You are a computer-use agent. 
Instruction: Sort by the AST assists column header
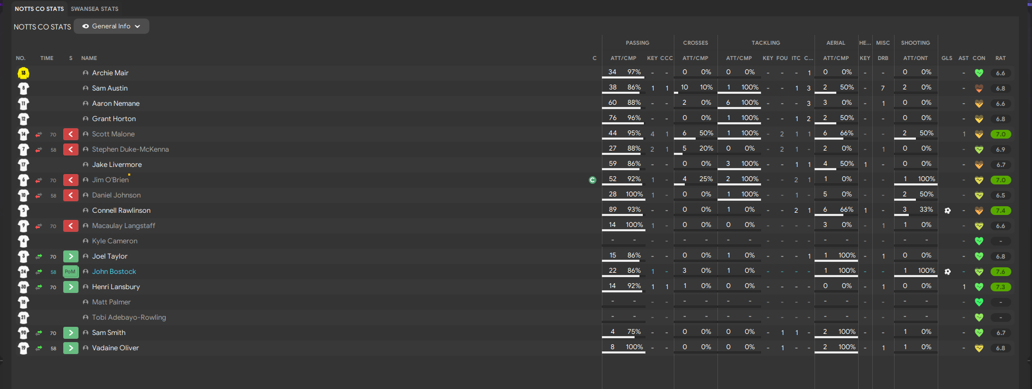(x=964, y=58)
